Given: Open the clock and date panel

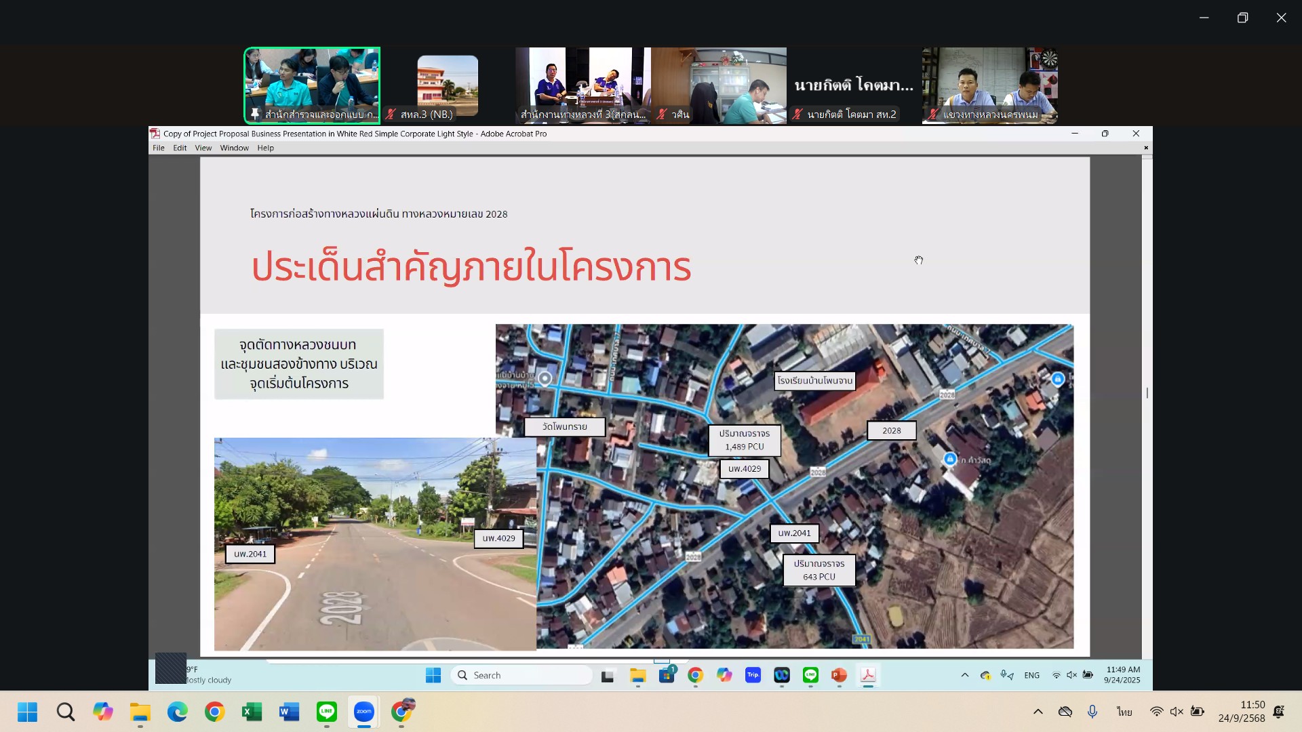Looking at the screenshot, I should [1241, 712].
